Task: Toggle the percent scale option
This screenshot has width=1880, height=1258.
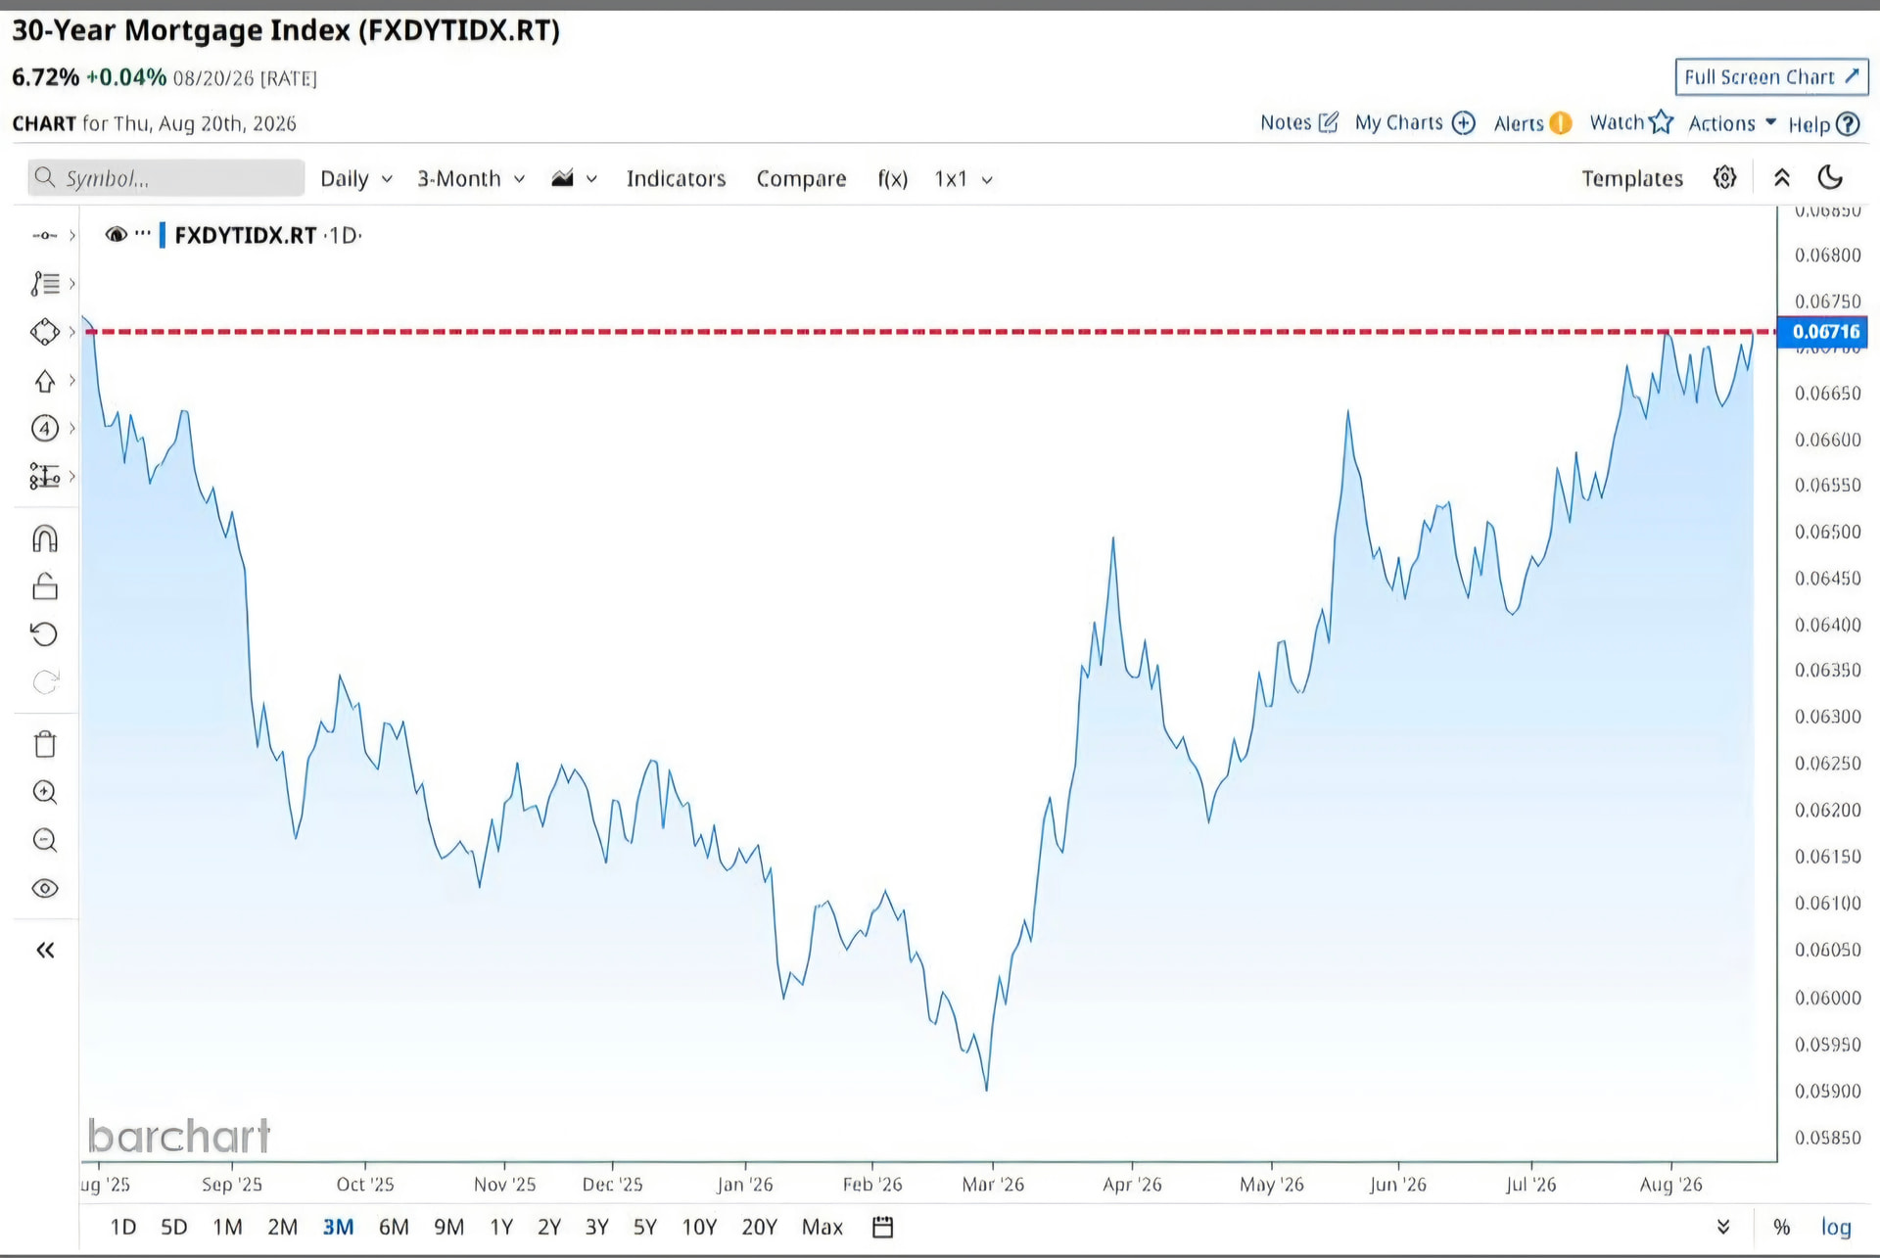Action: pos(1782,1227)
